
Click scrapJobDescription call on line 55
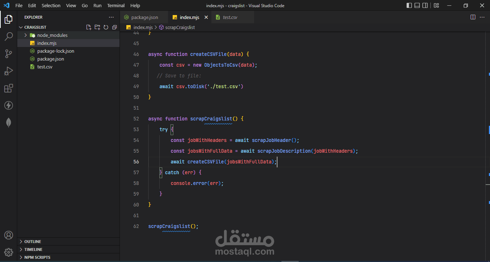pyautogui.click(x=284, y=151)
